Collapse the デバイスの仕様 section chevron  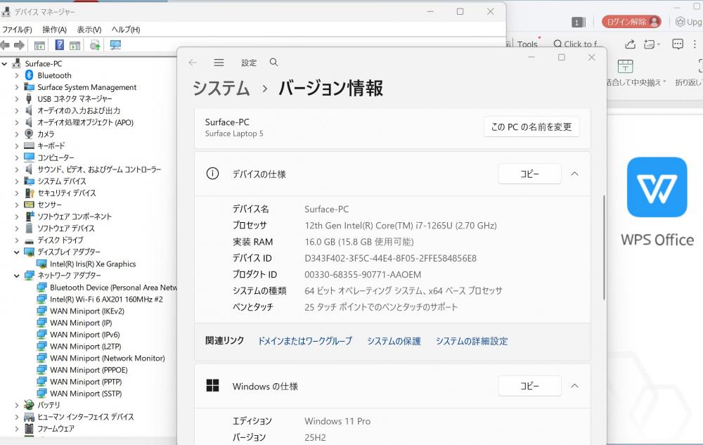coord(574,174)
